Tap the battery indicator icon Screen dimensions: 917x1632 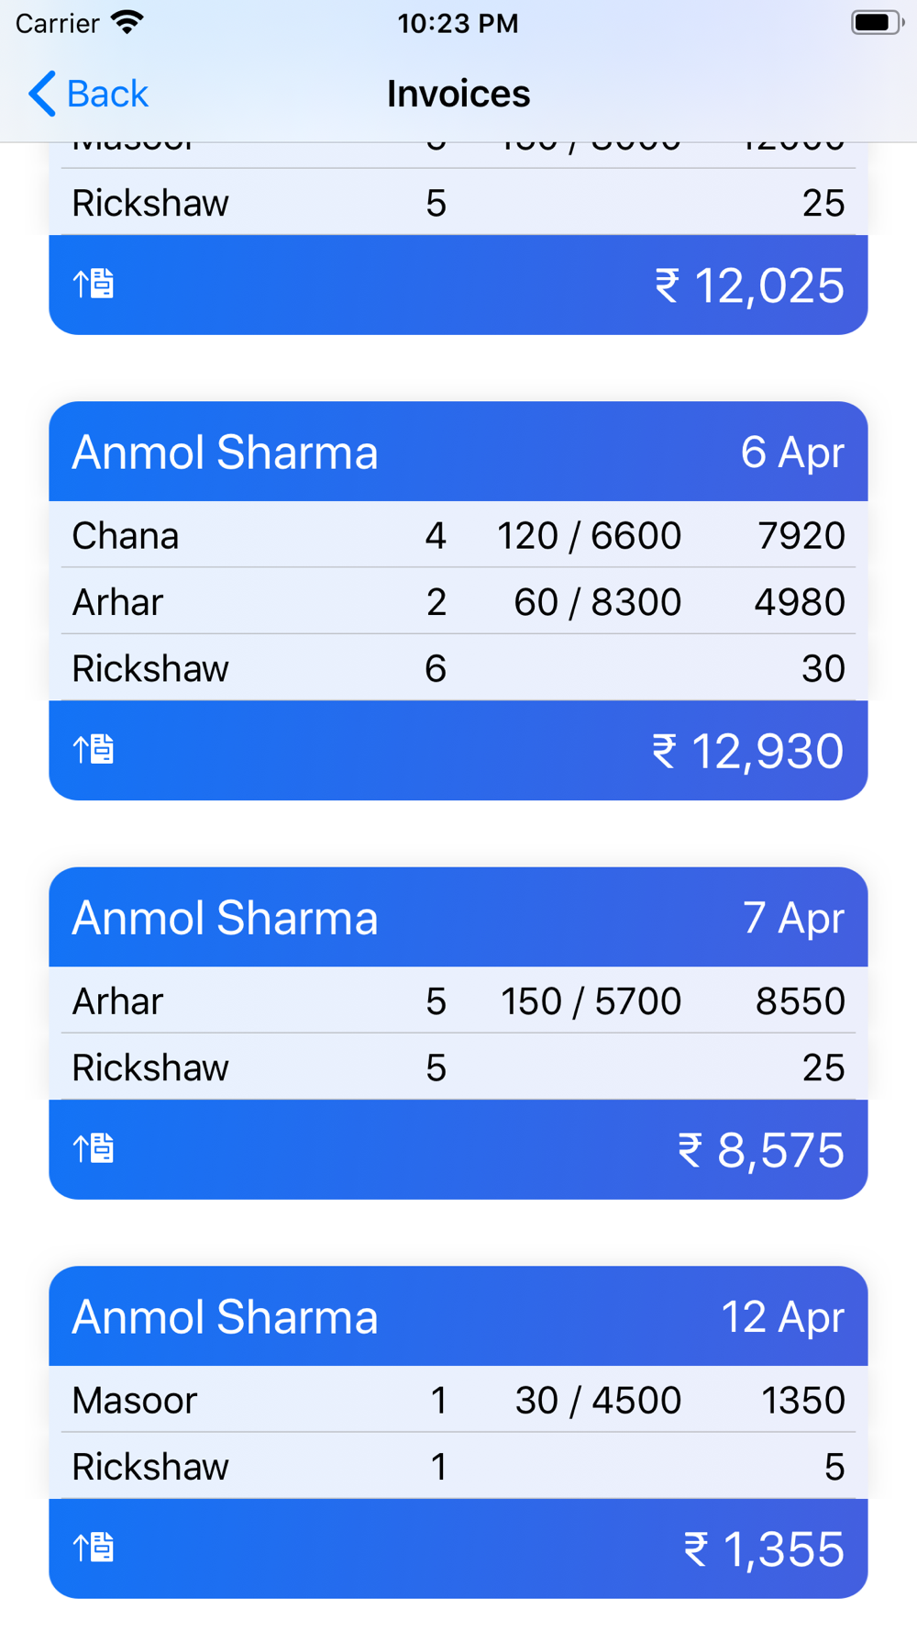[878, 23]
